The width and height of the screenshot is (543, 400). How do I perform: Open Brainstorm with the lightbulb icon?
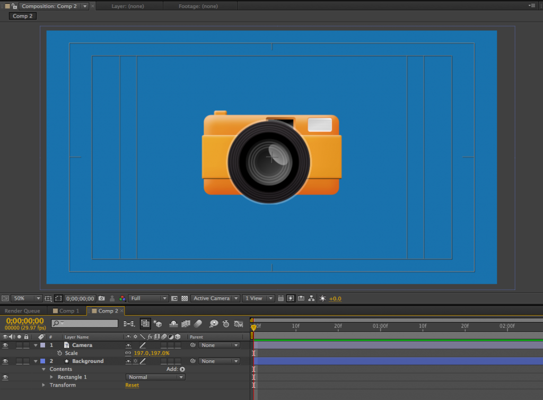pos(214,324)
